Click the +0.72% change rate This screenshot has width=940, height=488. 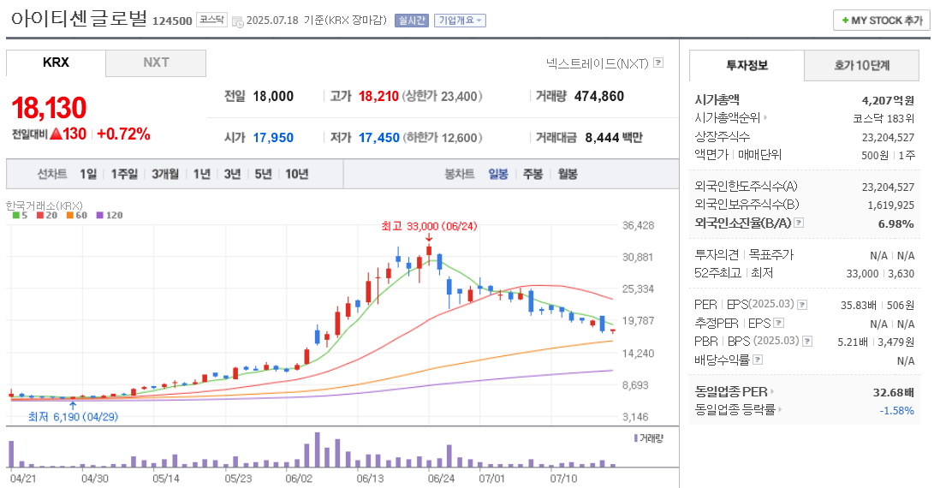point(123,134)
